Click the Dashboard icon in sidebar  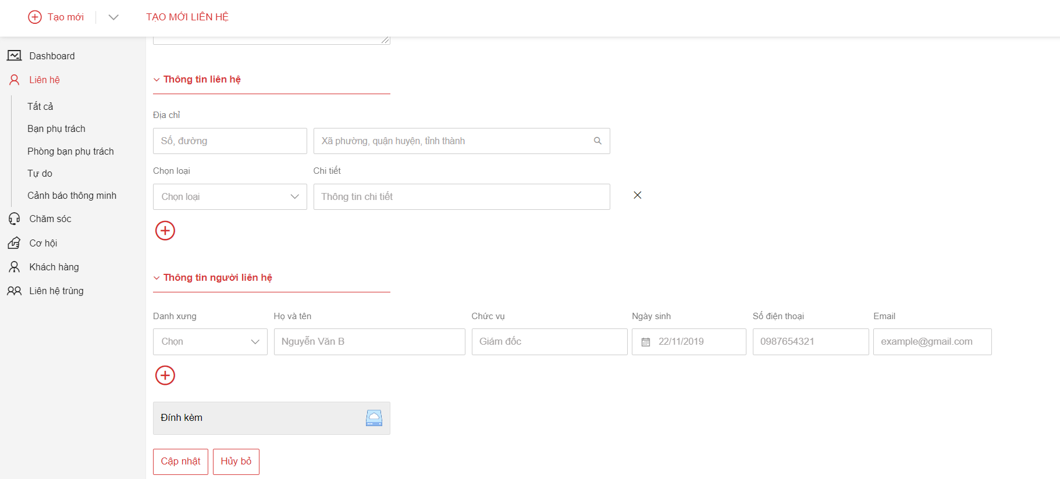[15, 56]
